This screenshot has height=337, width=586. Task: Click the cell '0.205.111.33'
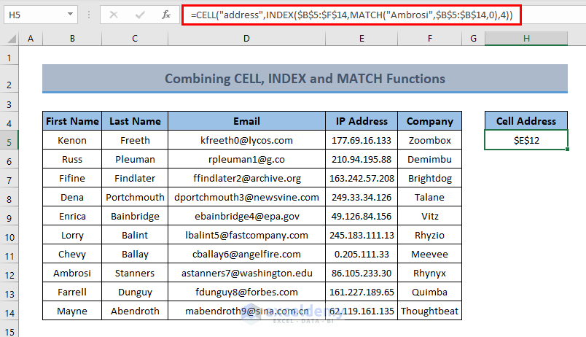click(362, 255)
